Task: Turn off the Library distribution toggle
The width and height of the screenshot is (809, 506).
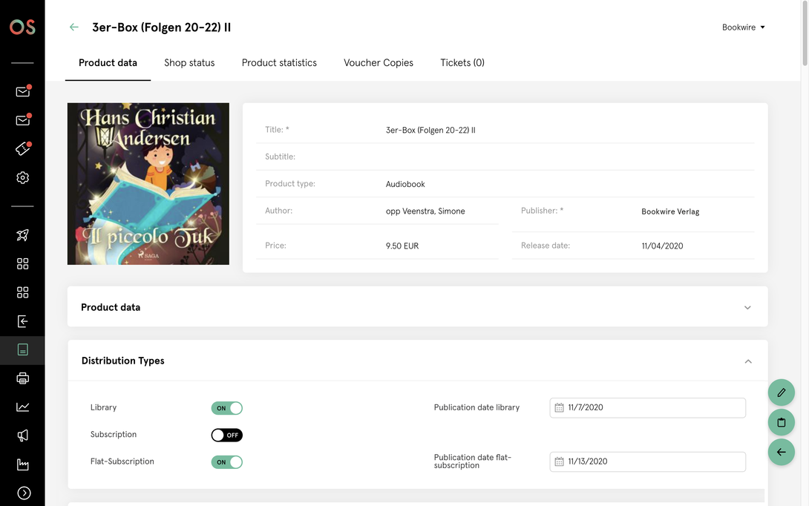Action: point(226,408)
